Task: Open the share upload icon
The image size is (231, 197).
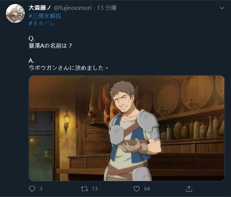Action: point(189,189)
